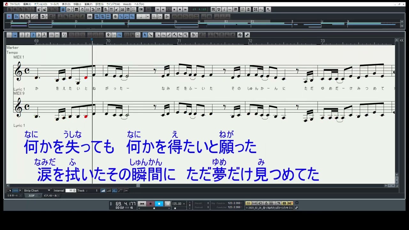
Task: Click section marker F2 in the overview strip
Action: pos(252,21)
